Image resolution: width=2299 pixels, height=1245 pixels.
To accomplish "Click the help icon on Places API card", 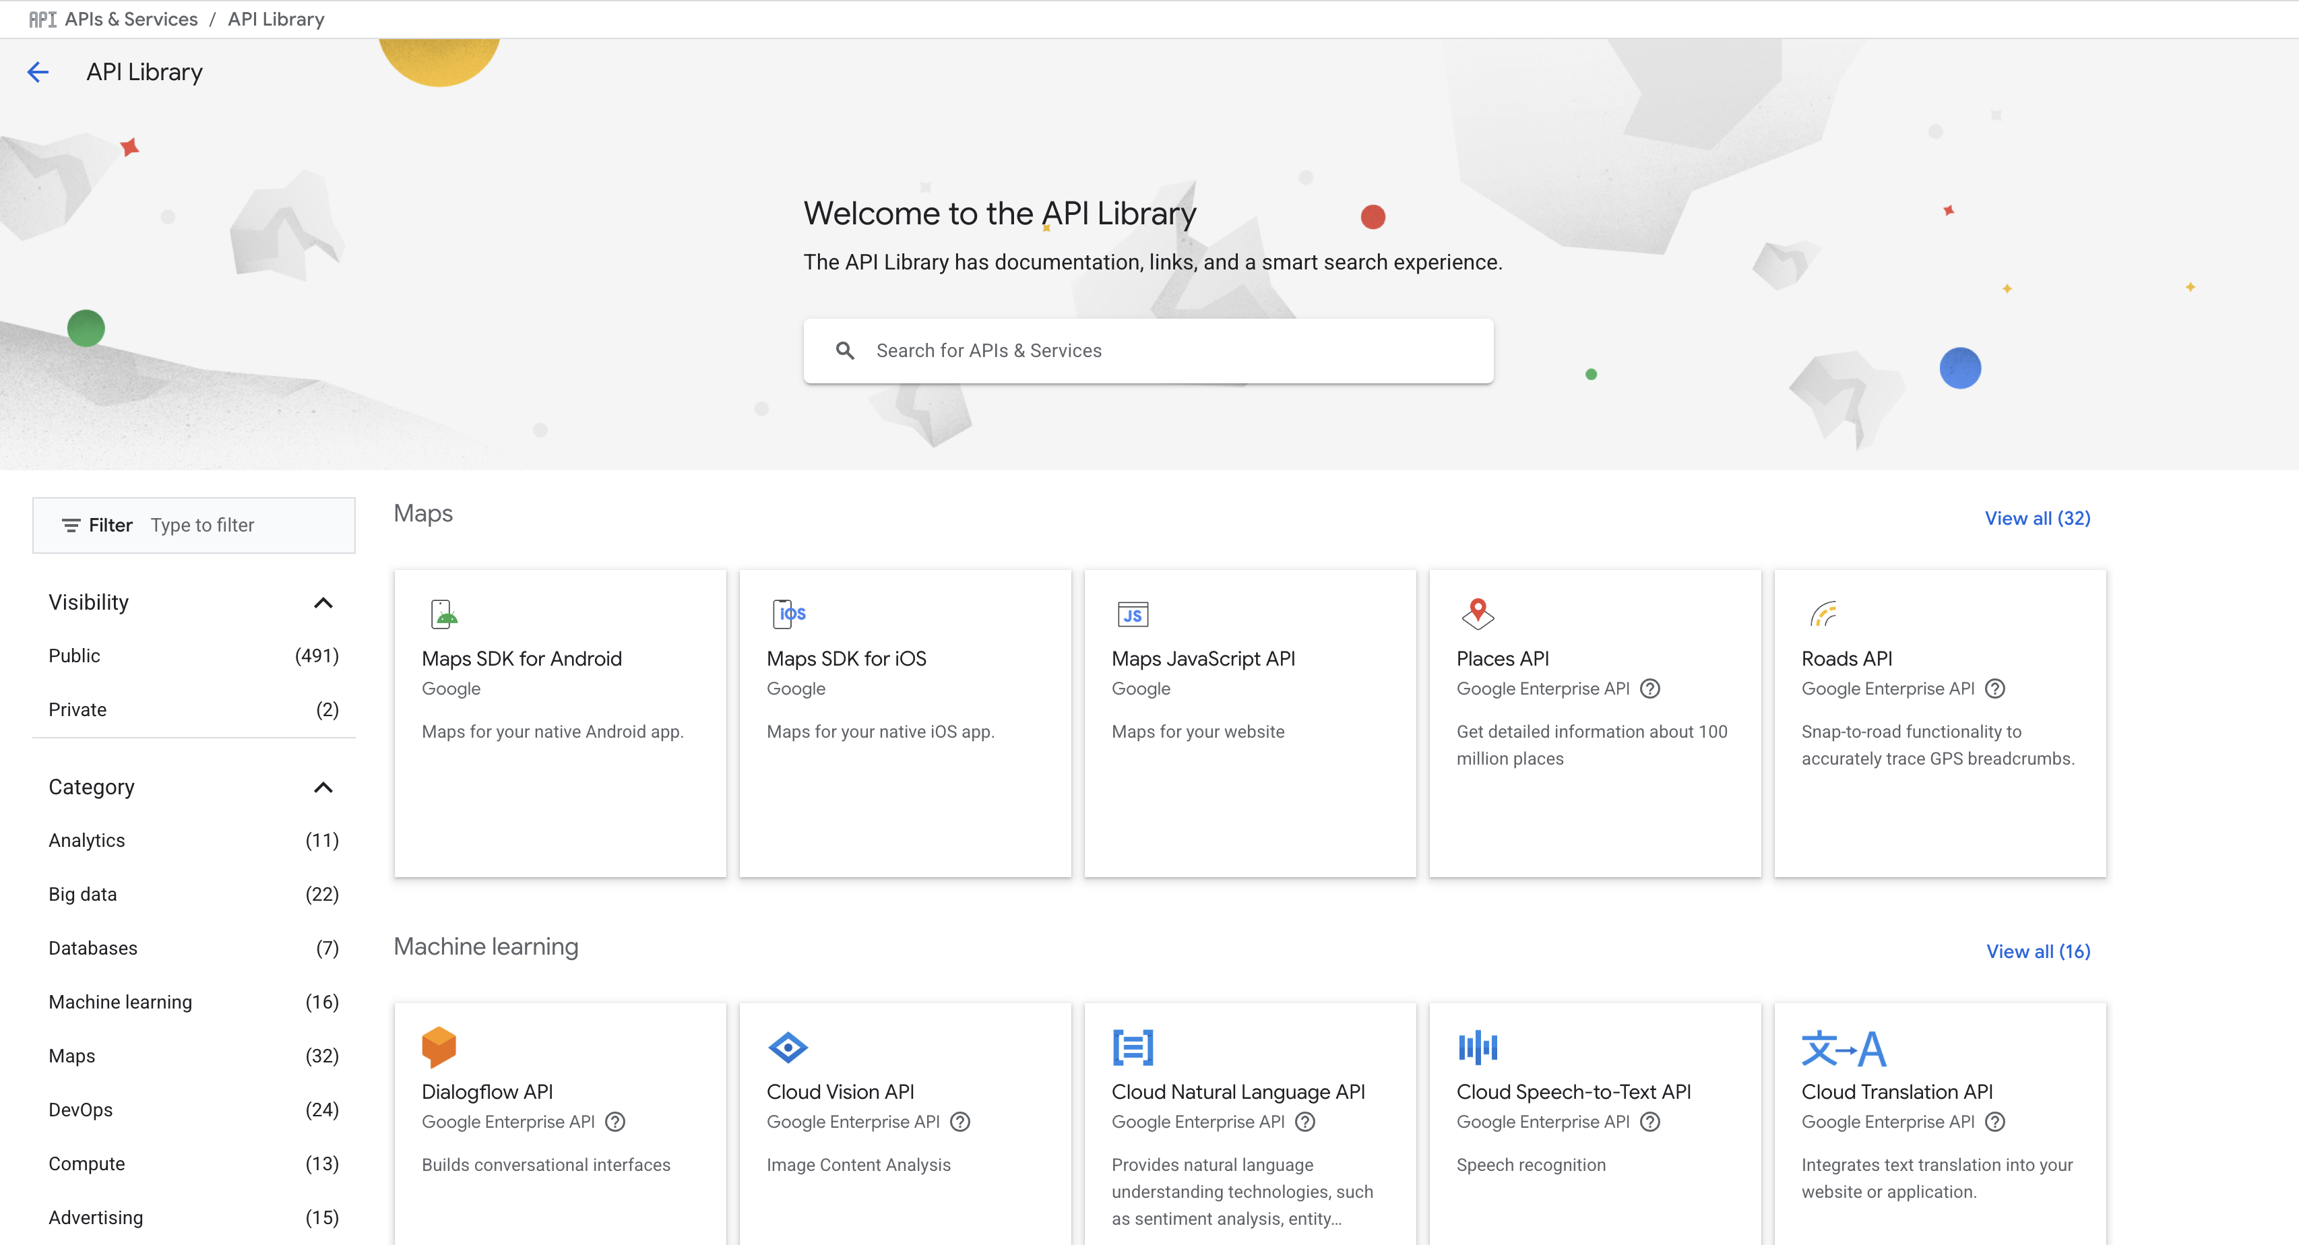I will click(x=1650, y=689).
